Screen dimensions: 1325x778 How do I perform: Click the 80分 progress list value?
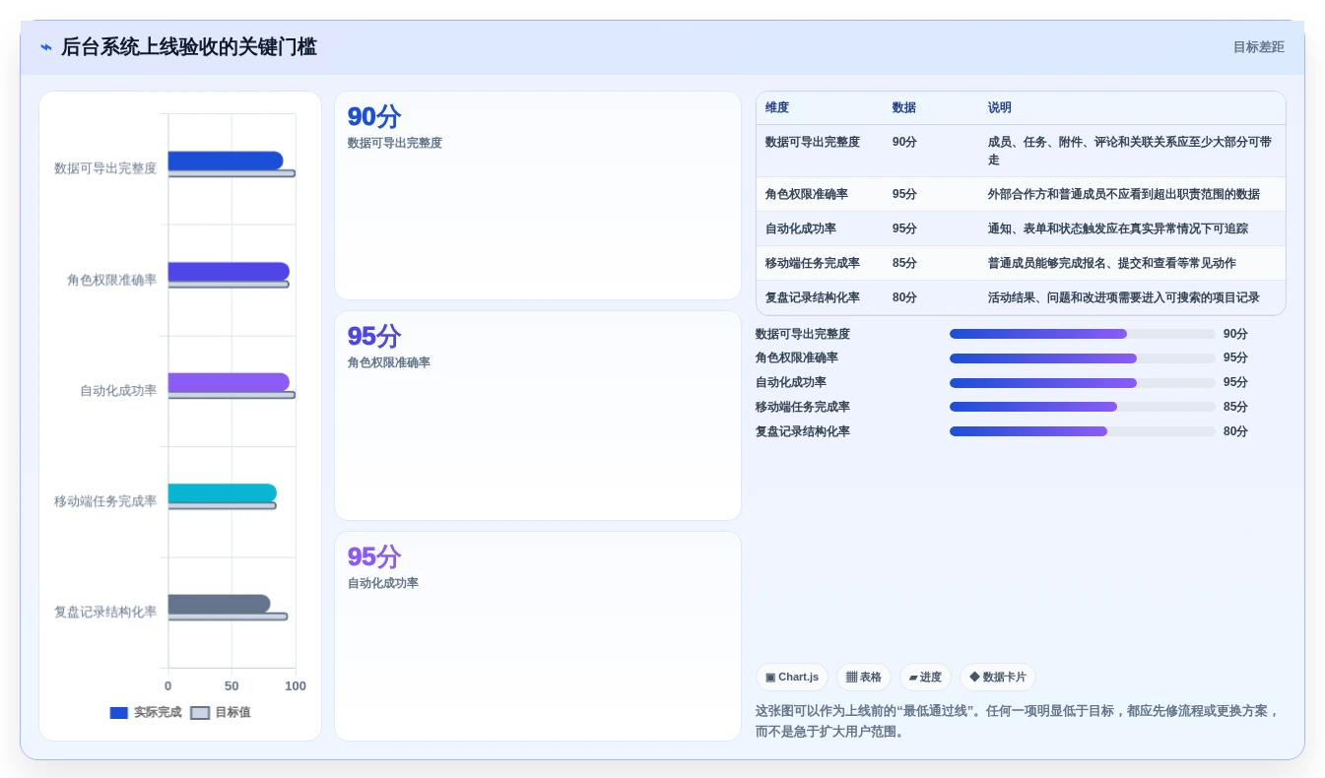pos(1235,431)
